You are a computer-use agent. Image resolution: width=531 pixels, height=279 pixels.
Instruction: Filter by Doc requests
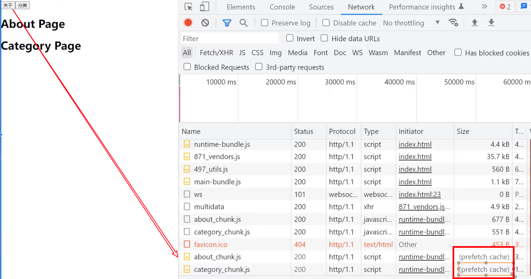pos(340,53)
